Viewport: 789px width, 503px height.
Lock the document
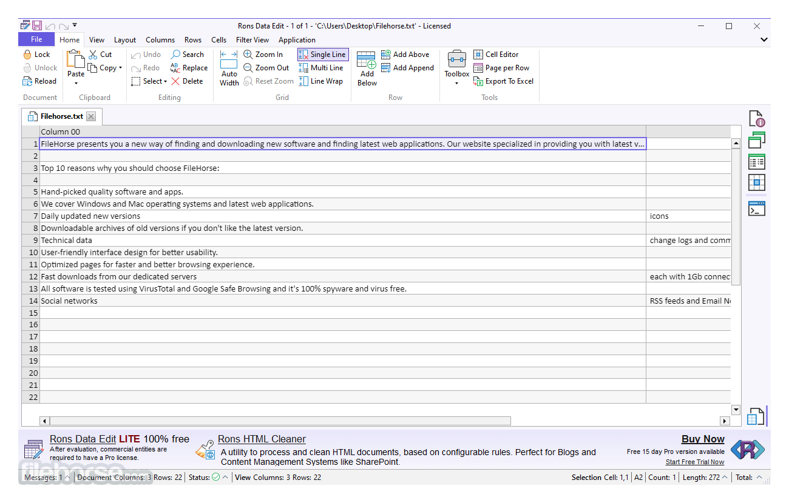point(36,55)
